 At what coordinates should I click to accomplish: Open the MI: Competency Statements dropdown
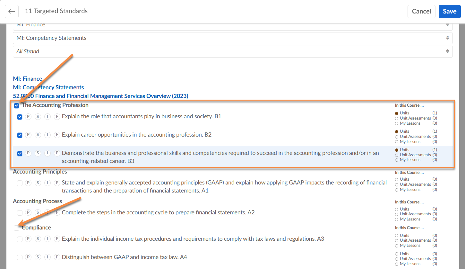(x=233, y=38)
